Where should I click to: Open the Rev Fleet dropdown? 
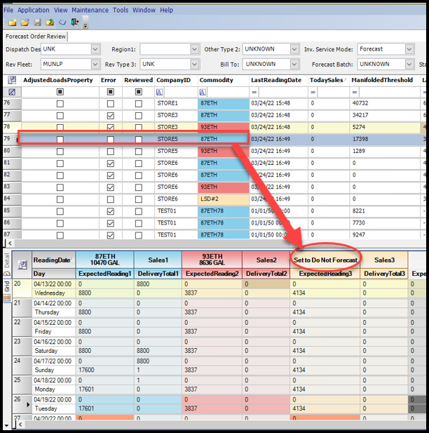pyautogui.click(x=95, y=64)
